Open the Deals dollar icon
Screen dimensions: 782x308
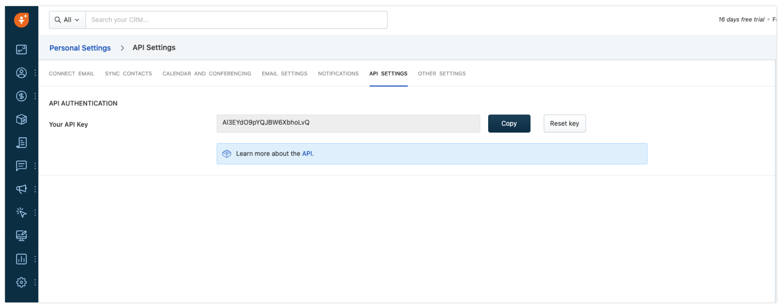[x=21, y=96]
